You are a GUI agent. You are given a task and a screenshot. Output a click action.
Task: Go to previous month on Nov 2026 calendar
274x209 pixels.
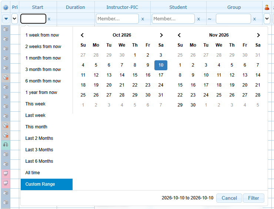click(179, 35)
